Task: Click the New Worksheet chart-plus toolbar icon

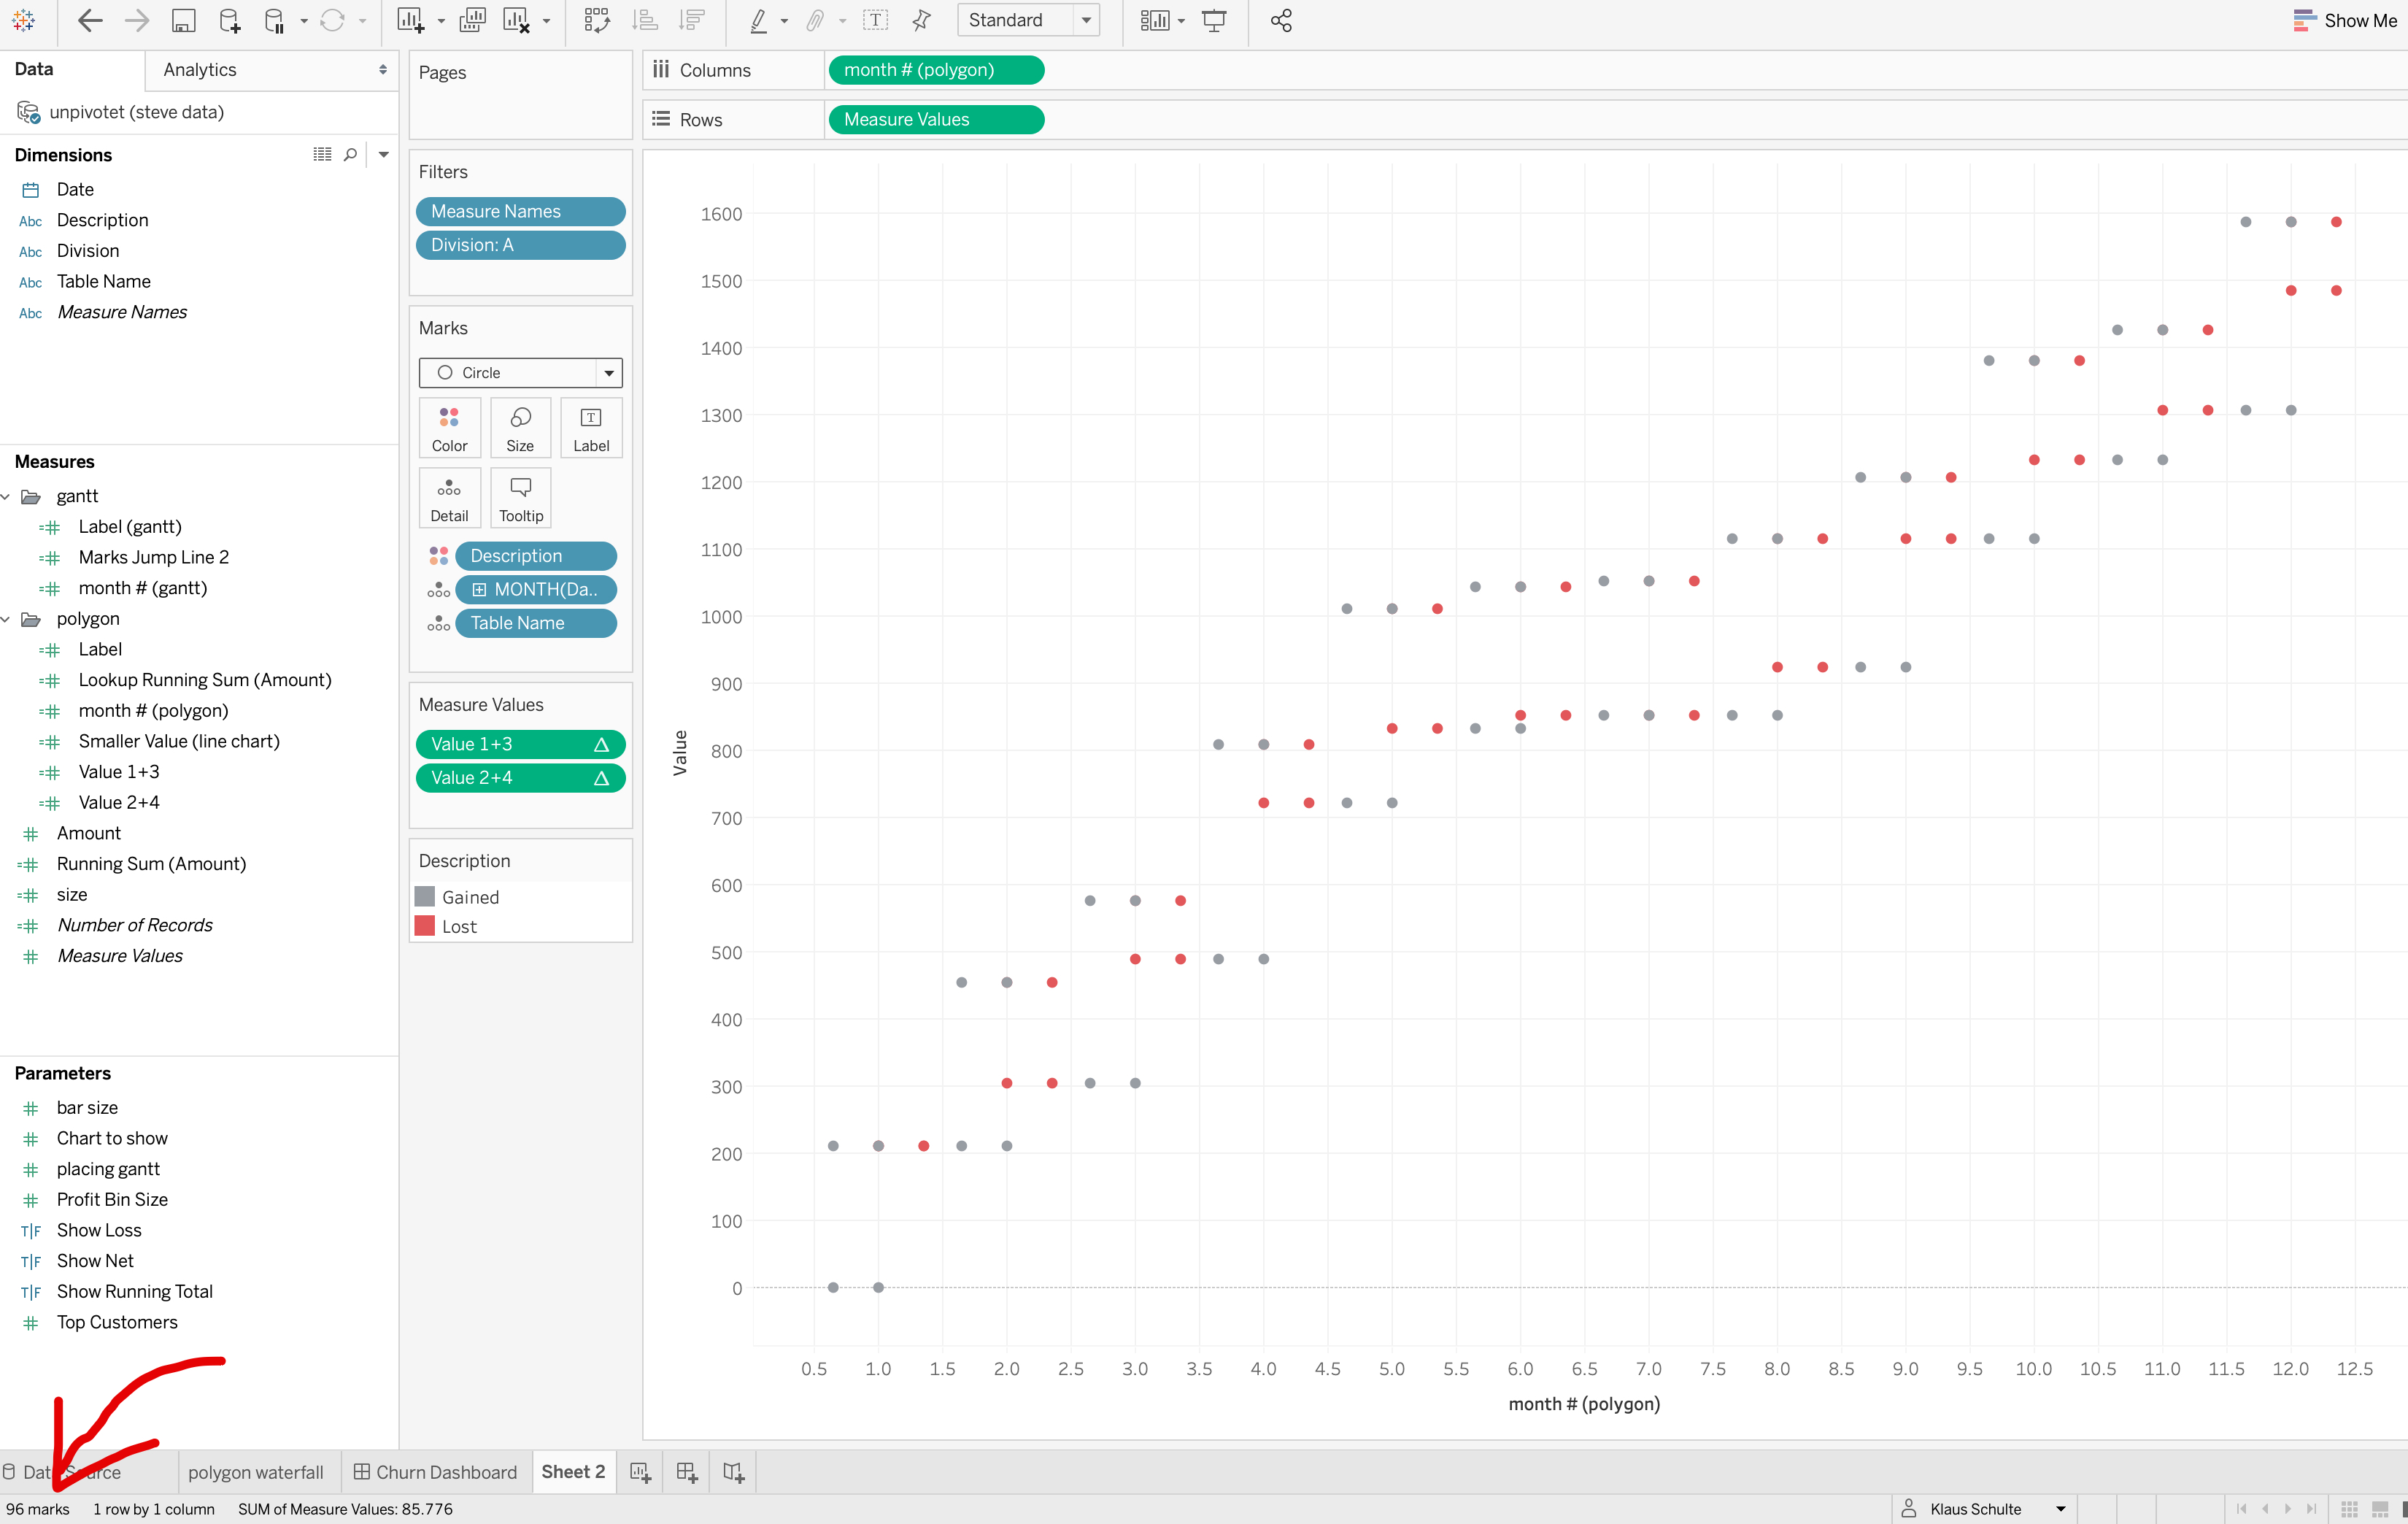Action: pyautogui.click(x=410, y=20)
